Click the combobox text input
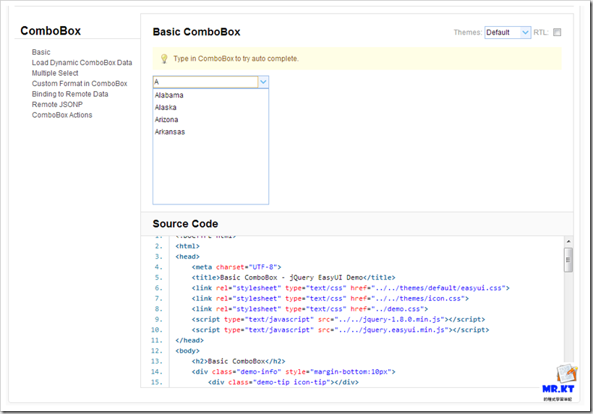This screenshot has height=414, width=593. point(205,82)
